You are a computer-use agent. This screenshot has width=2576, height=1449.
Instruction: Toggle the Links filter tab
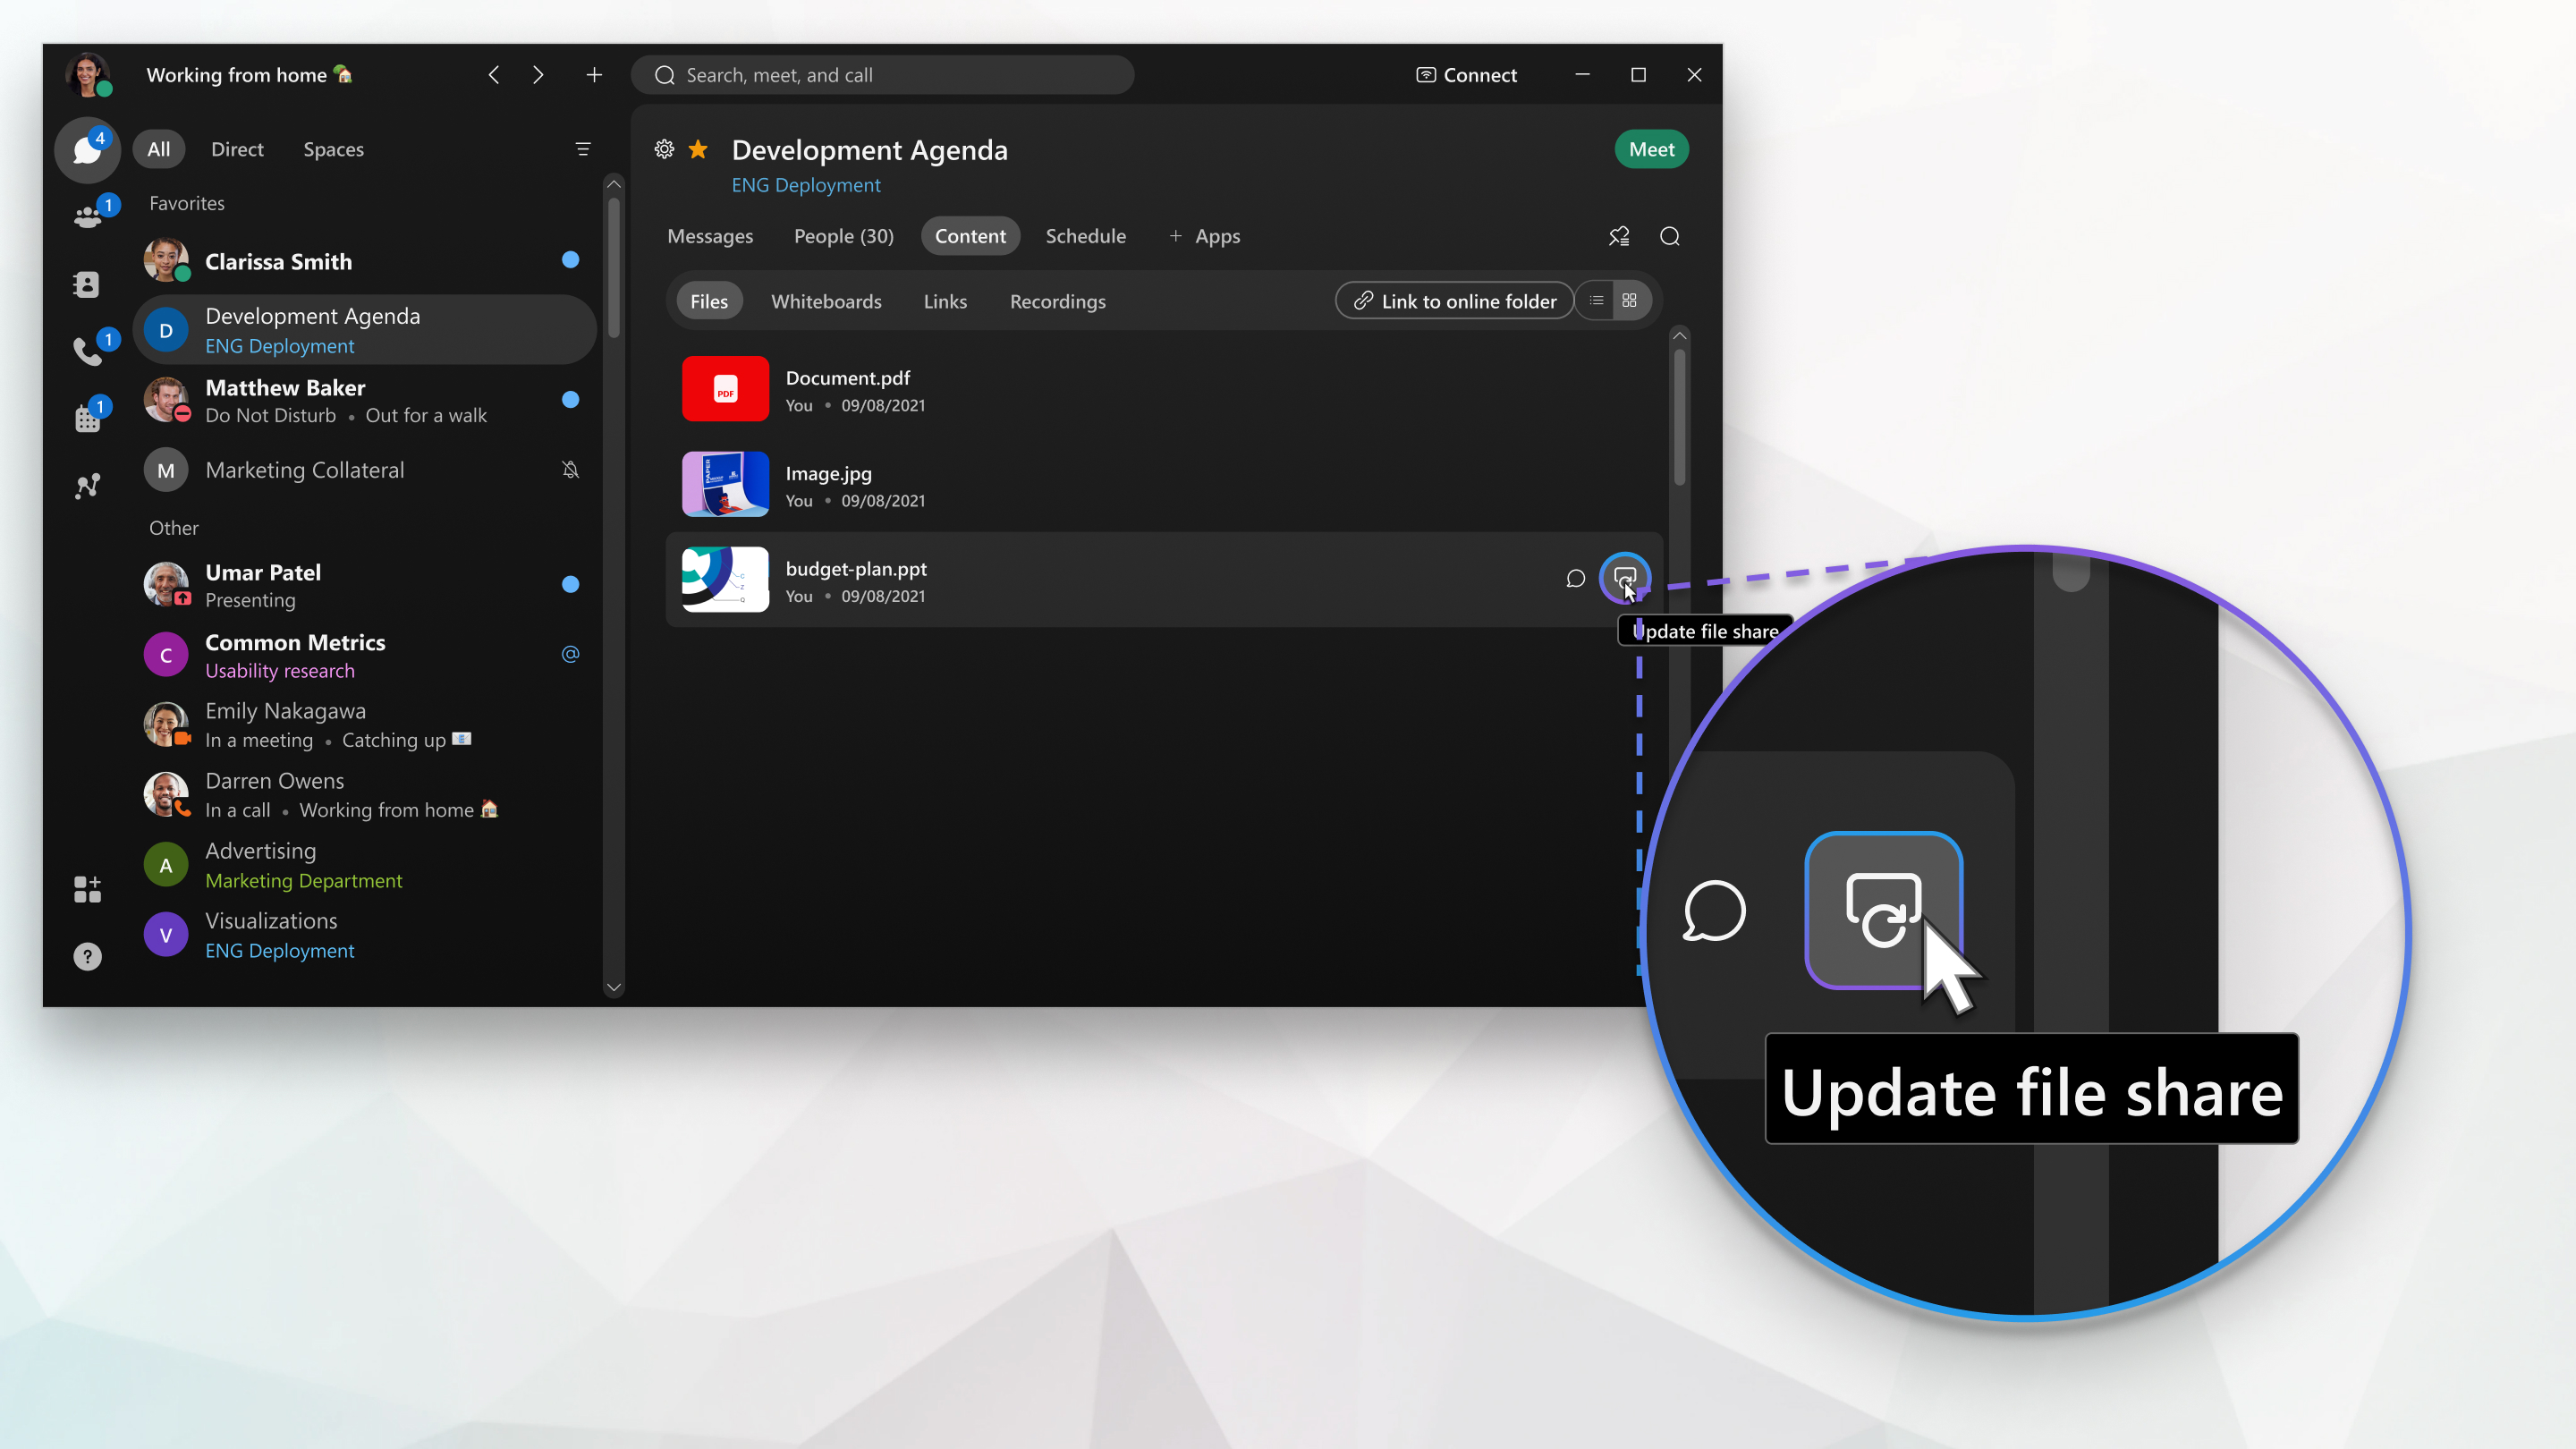pyautogui.click(x=945, y=301)
